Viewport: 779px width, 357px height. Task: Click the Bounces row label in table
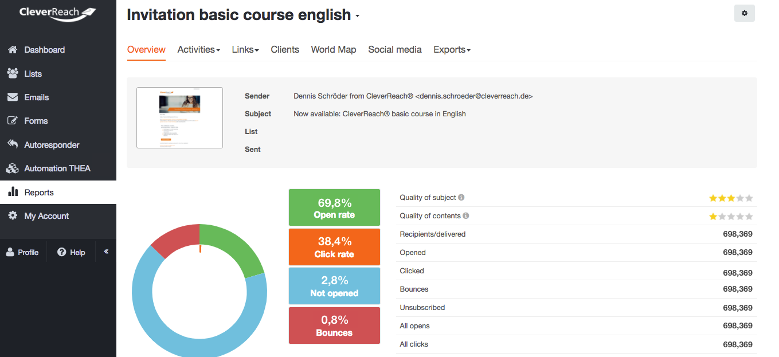pos(414,289)
